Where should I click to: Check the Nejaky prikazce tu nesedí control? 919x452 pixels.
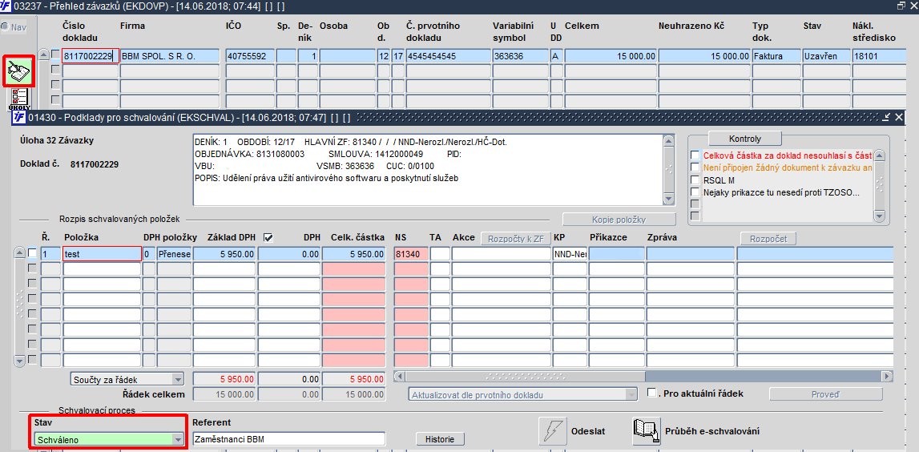(x=695, y=192)
